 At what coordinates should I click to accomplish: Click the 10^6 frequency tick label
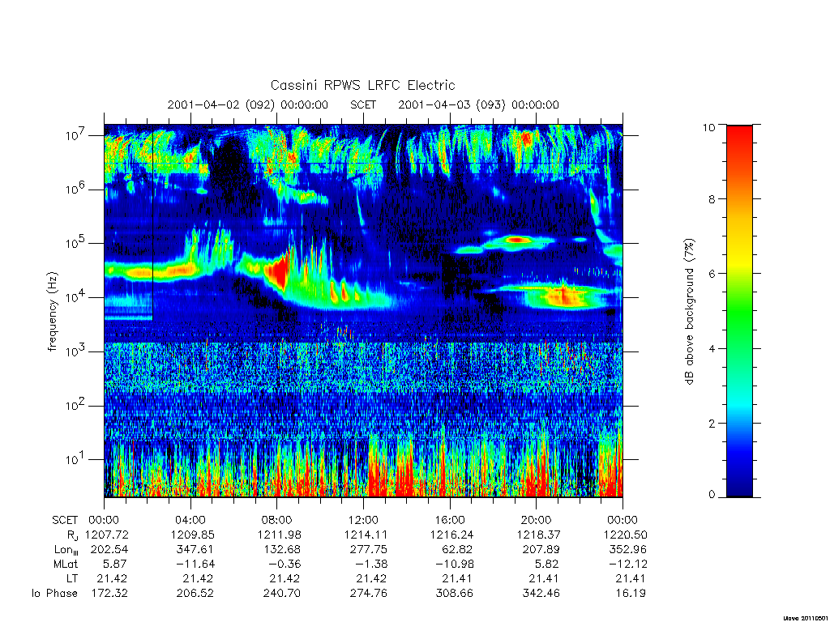(x=77, y=188)
